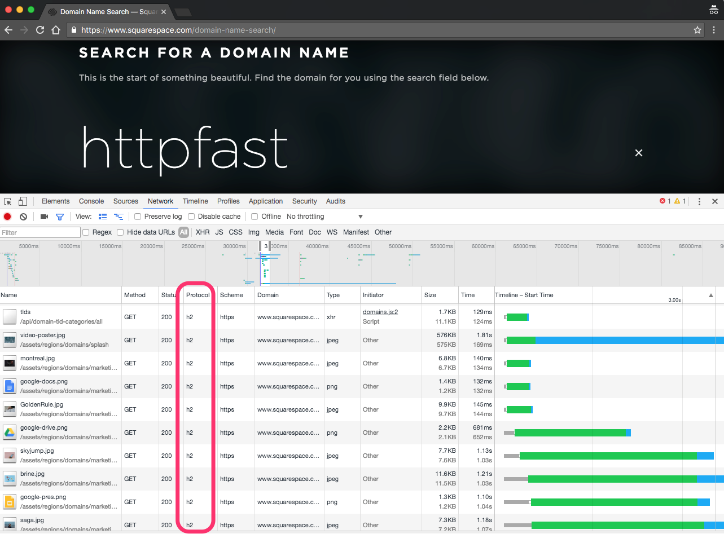Select the video-poster.jpg request row
This screenshot has width=724, height=534.
(x=362, y=340)
